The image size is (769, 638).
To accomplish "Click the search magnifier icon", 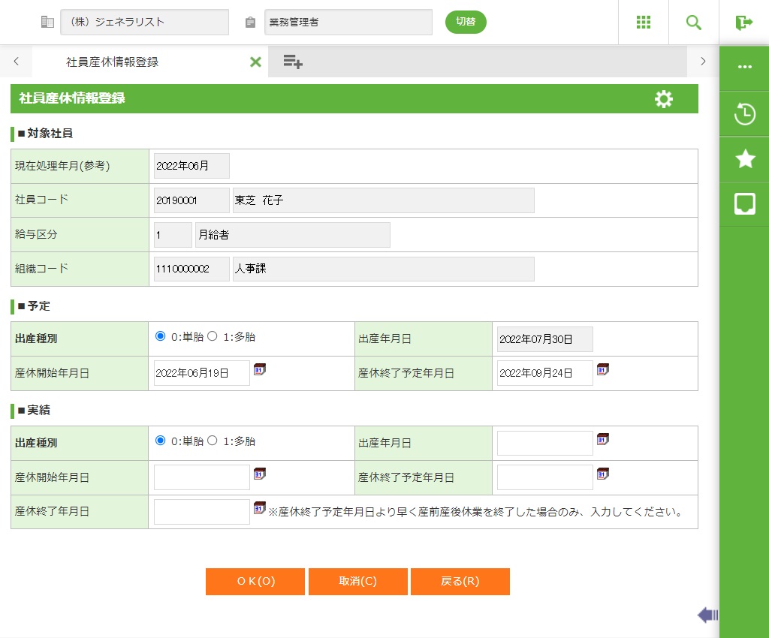I will (x=694, y=23).
